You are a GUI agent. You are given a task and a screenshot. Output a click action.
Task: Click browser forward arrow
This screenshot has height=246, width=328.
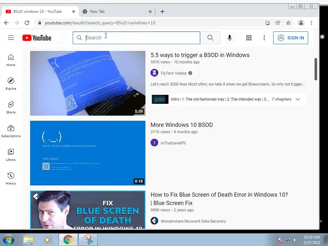tap(17, 23)
